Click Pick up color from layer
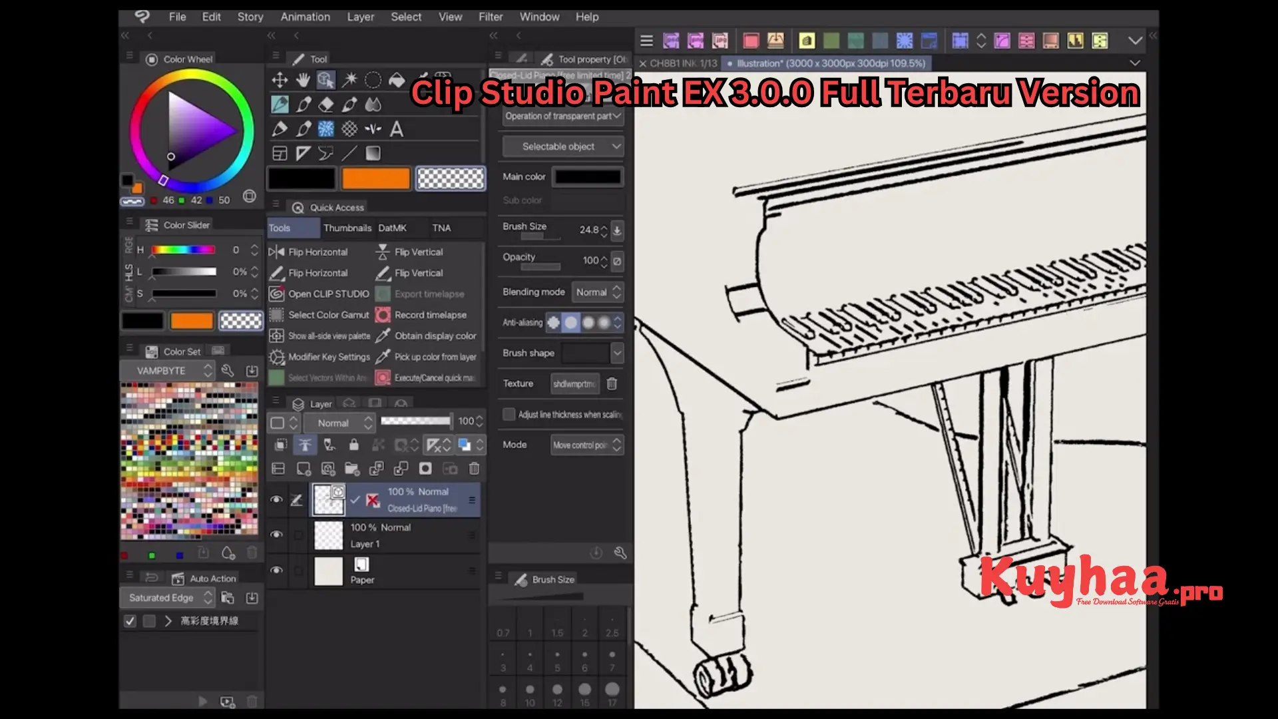1278x719 pixels. pyautogui.click(x=426, y=357)
